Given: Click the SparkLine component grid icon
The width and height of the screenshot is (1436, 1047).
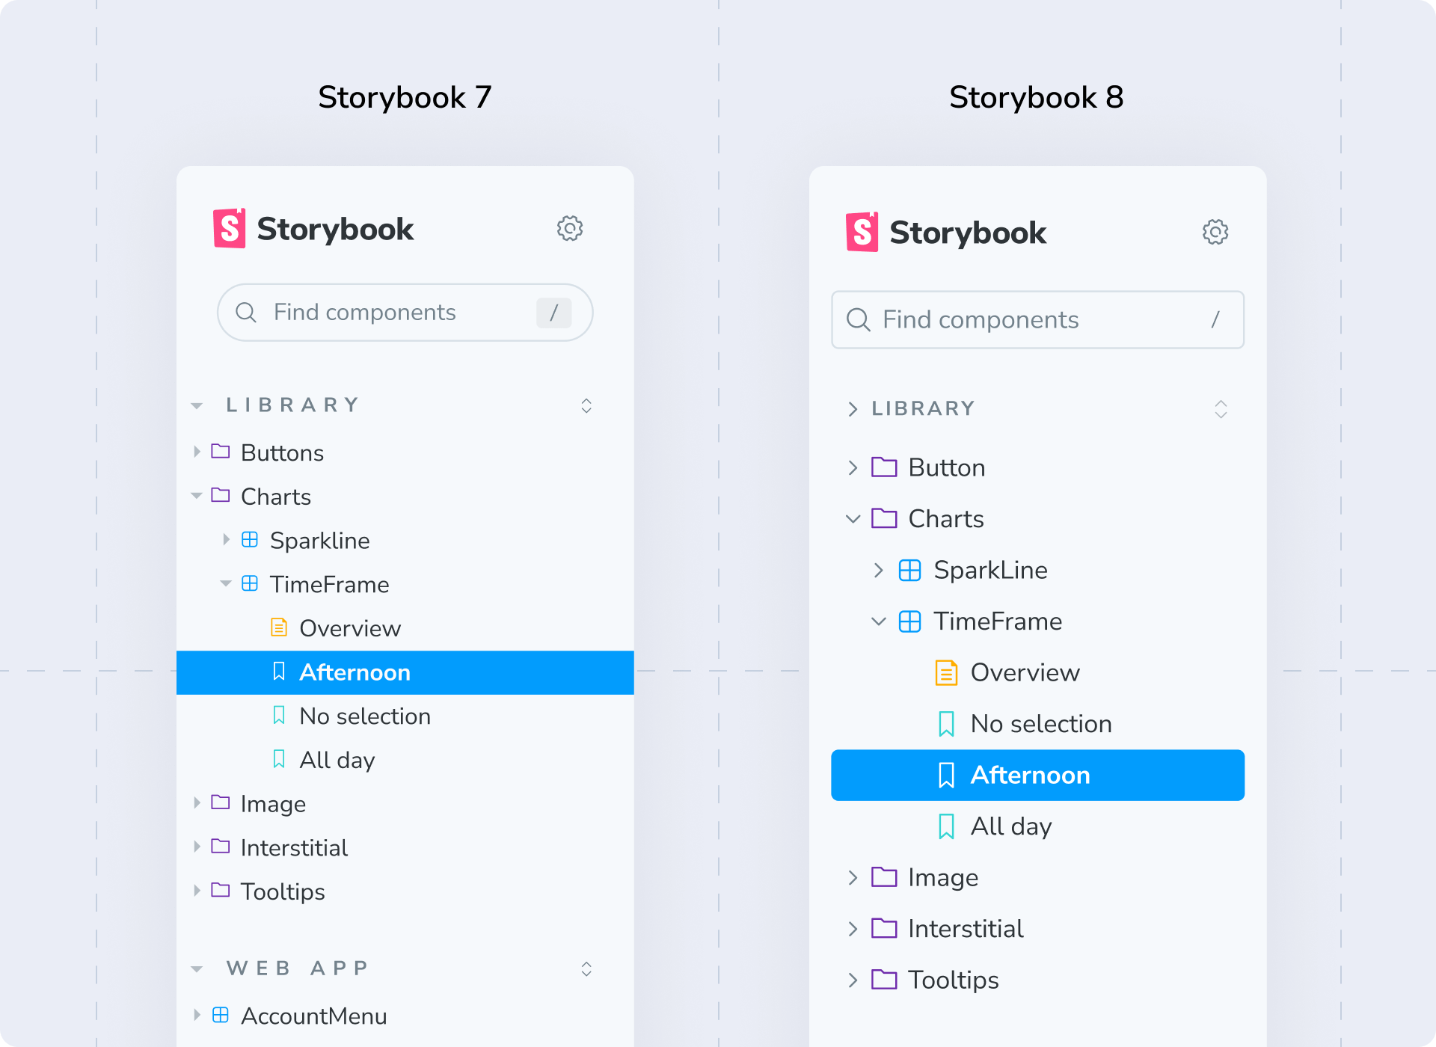Looking at the screenshot, I should [909, 570].
